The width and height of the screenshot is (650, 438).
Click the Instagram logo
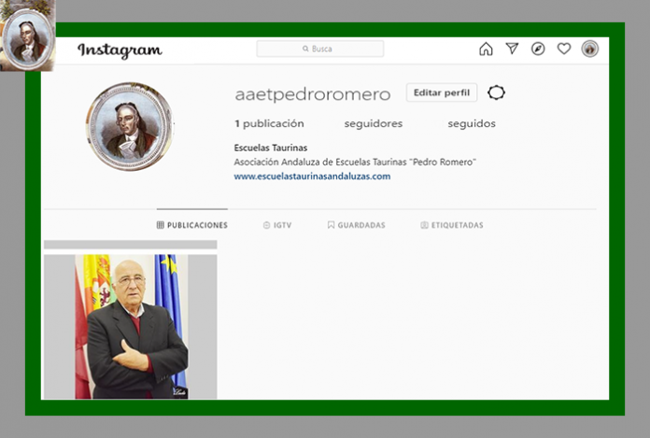(x=120, y=50)
